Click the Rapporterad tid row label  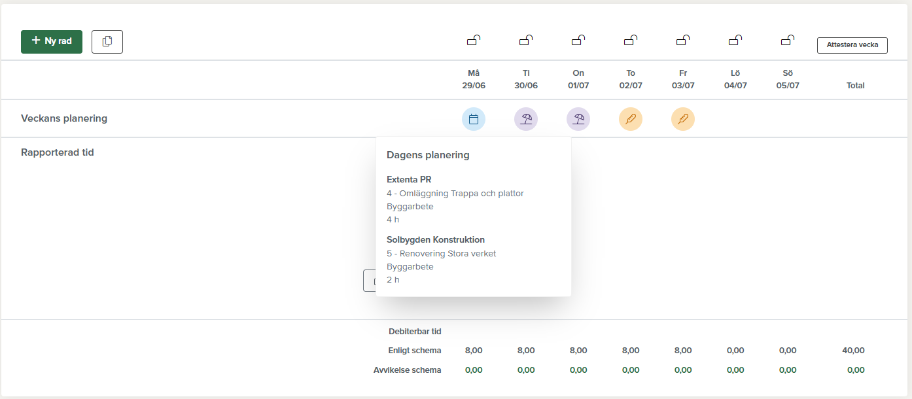58,152
